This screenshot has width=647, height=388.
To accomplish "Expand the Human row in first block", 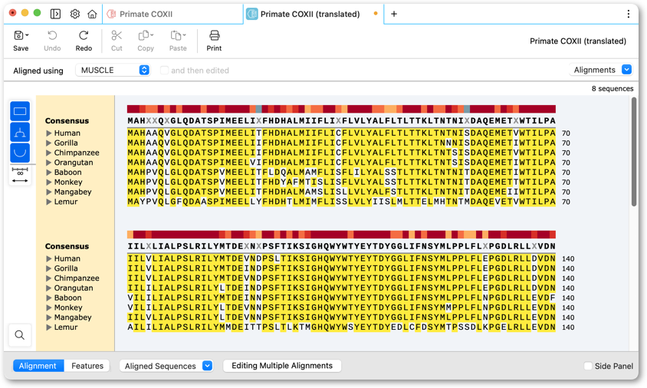I will [x=49, y=133].
